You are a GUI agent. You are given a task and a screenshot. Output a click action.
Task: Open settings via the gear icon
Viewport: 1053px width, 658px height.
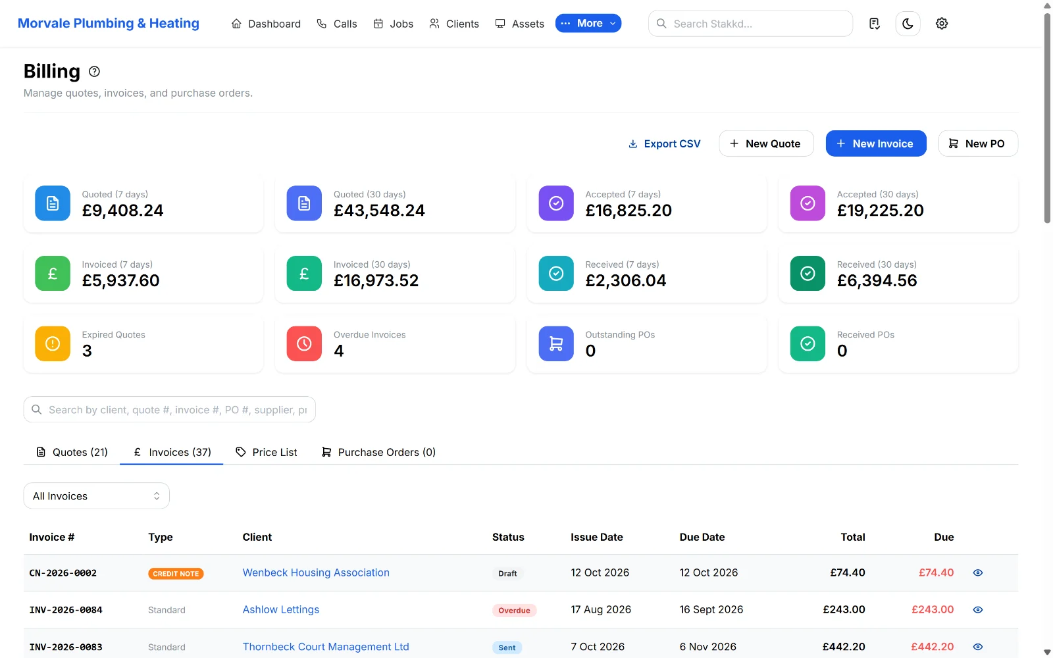coord(942,24)
